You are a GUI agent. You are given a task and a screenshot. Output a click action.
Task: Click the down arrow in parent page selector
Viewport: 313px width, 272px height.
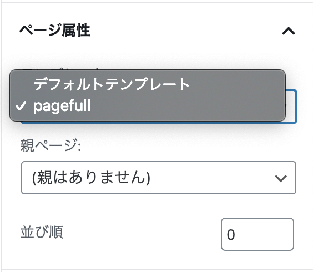click(280, 178)
